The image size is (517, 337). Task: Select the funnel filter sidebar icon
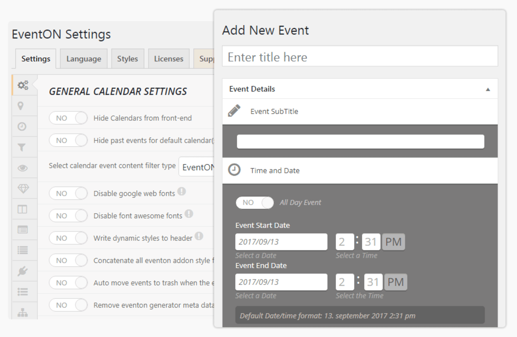pyautogui.click(x=22, y=147)
